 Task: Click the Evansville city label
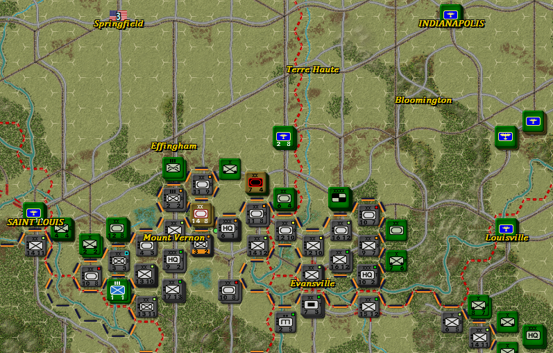[x=312, y=284]
